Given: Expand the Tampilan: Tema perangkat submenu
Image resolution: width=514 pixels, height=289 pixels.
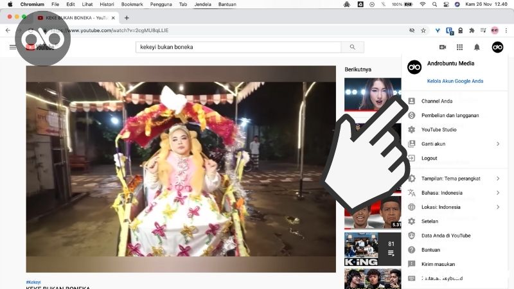Looking at the screenshot, I should (x=497, y=179).
